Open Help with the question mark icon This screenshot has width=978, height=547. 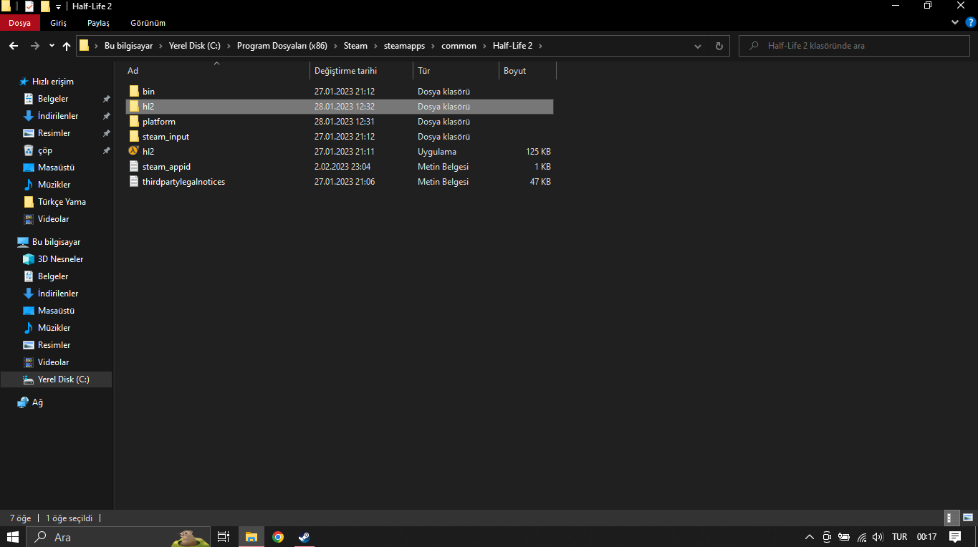pyautogui.click(x=970, y=23)
